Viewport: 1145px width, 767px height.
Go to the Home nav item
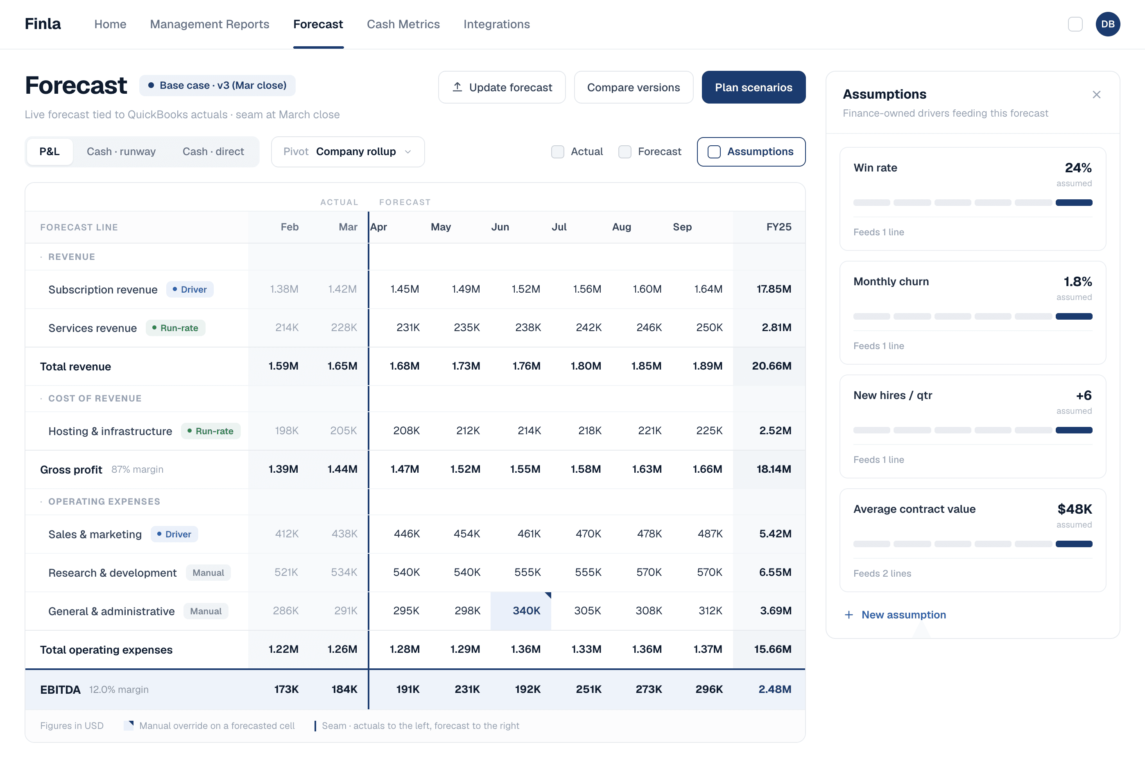(x=110, y=24)
